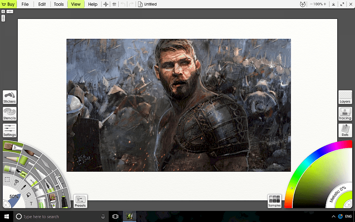Click the zoom out minus button

point(311,4)
